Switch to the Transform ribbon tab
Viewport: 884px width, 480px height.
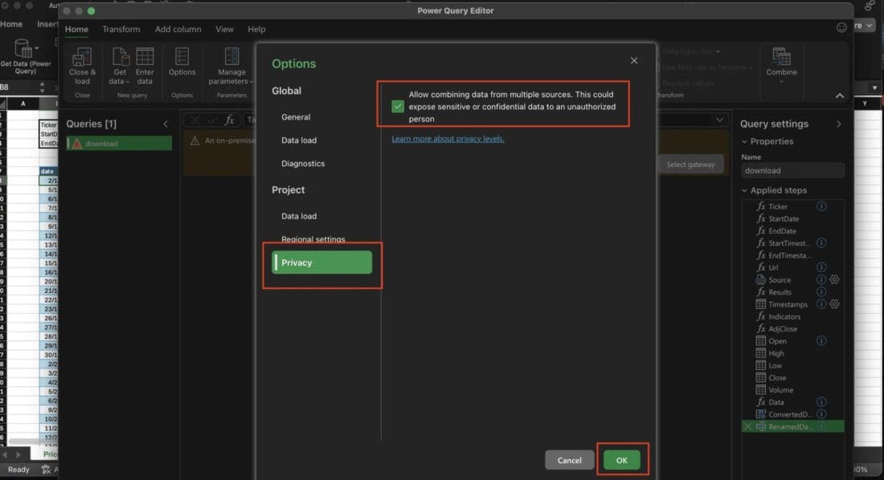(x=121, y=29)
